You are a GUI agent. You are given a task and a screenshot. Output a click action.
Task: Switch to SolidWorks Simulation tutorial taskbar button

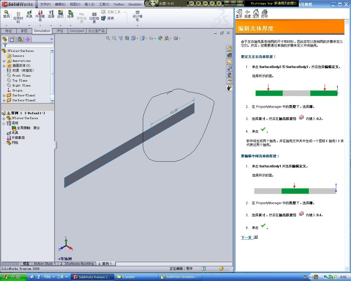(180, 277)
